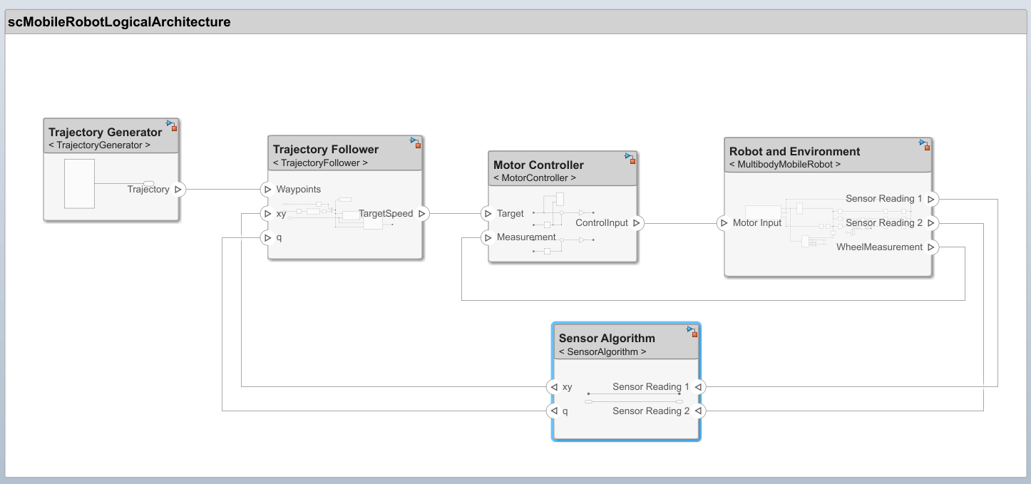Click the Trajectory output port arrow

pyautogui.click(x=178, y=190)
